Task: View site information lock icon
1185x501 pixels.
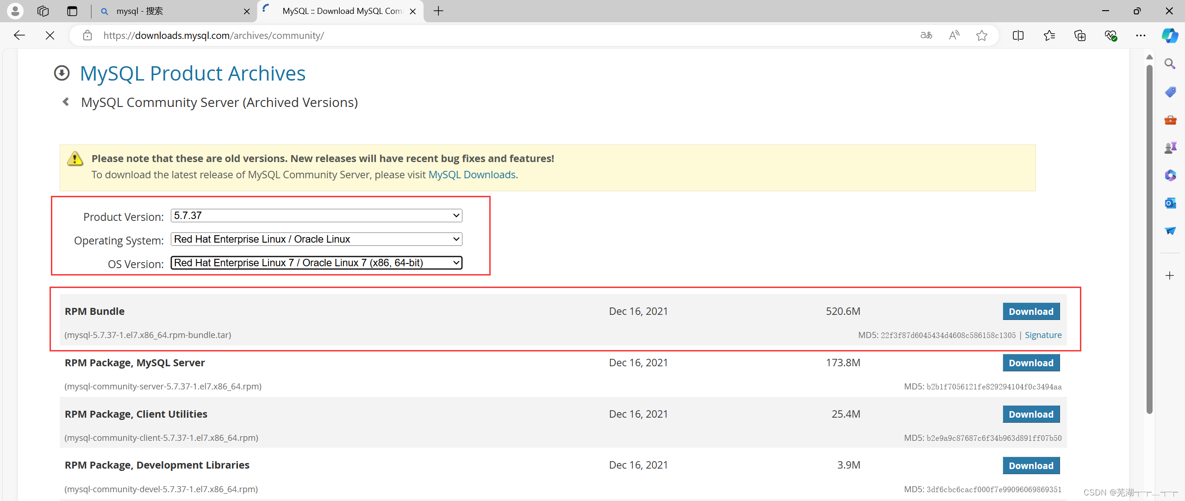Action: click(x=87, y=35)
